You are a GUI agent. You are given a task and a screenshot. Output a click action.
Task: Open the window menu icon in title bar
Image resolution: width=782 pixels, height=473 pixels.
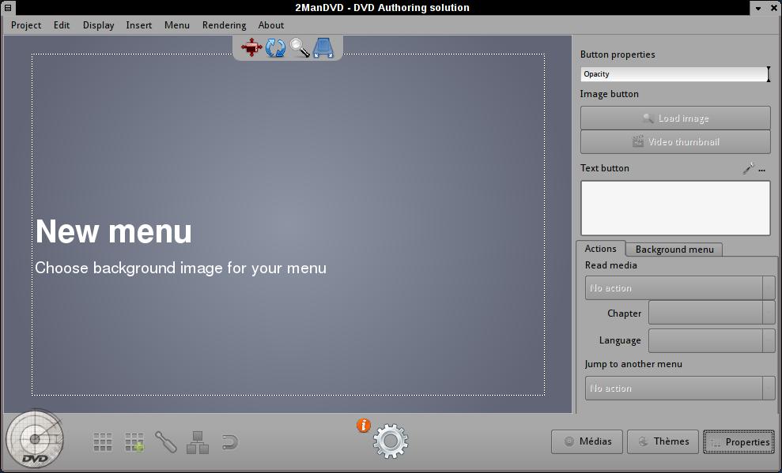[x=8, y=7]
